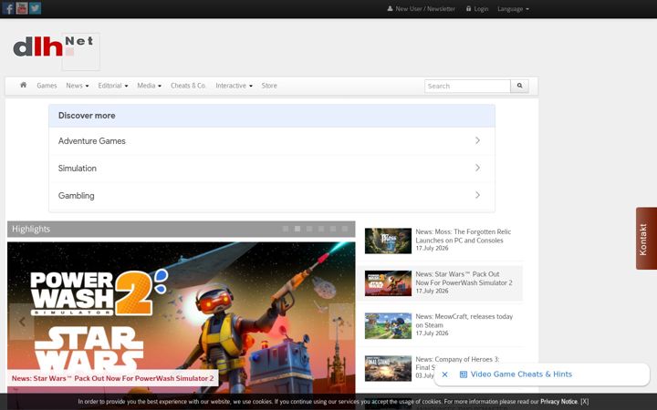Viewport: 657px width, 410px height.
Task: Go to the home icon in navbar
Action: [24, 85]
